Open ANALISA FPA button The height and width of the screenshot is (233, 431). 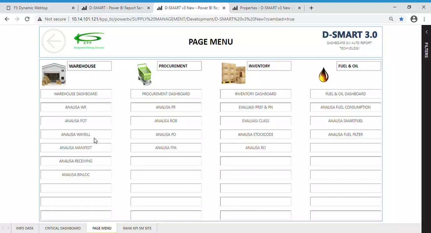[x=166, y=148]
